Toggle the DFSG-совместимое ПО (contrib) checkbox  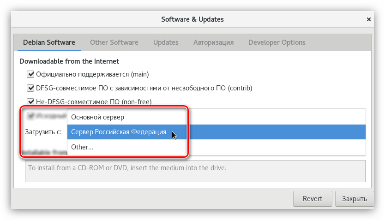[x=31, y=88]
